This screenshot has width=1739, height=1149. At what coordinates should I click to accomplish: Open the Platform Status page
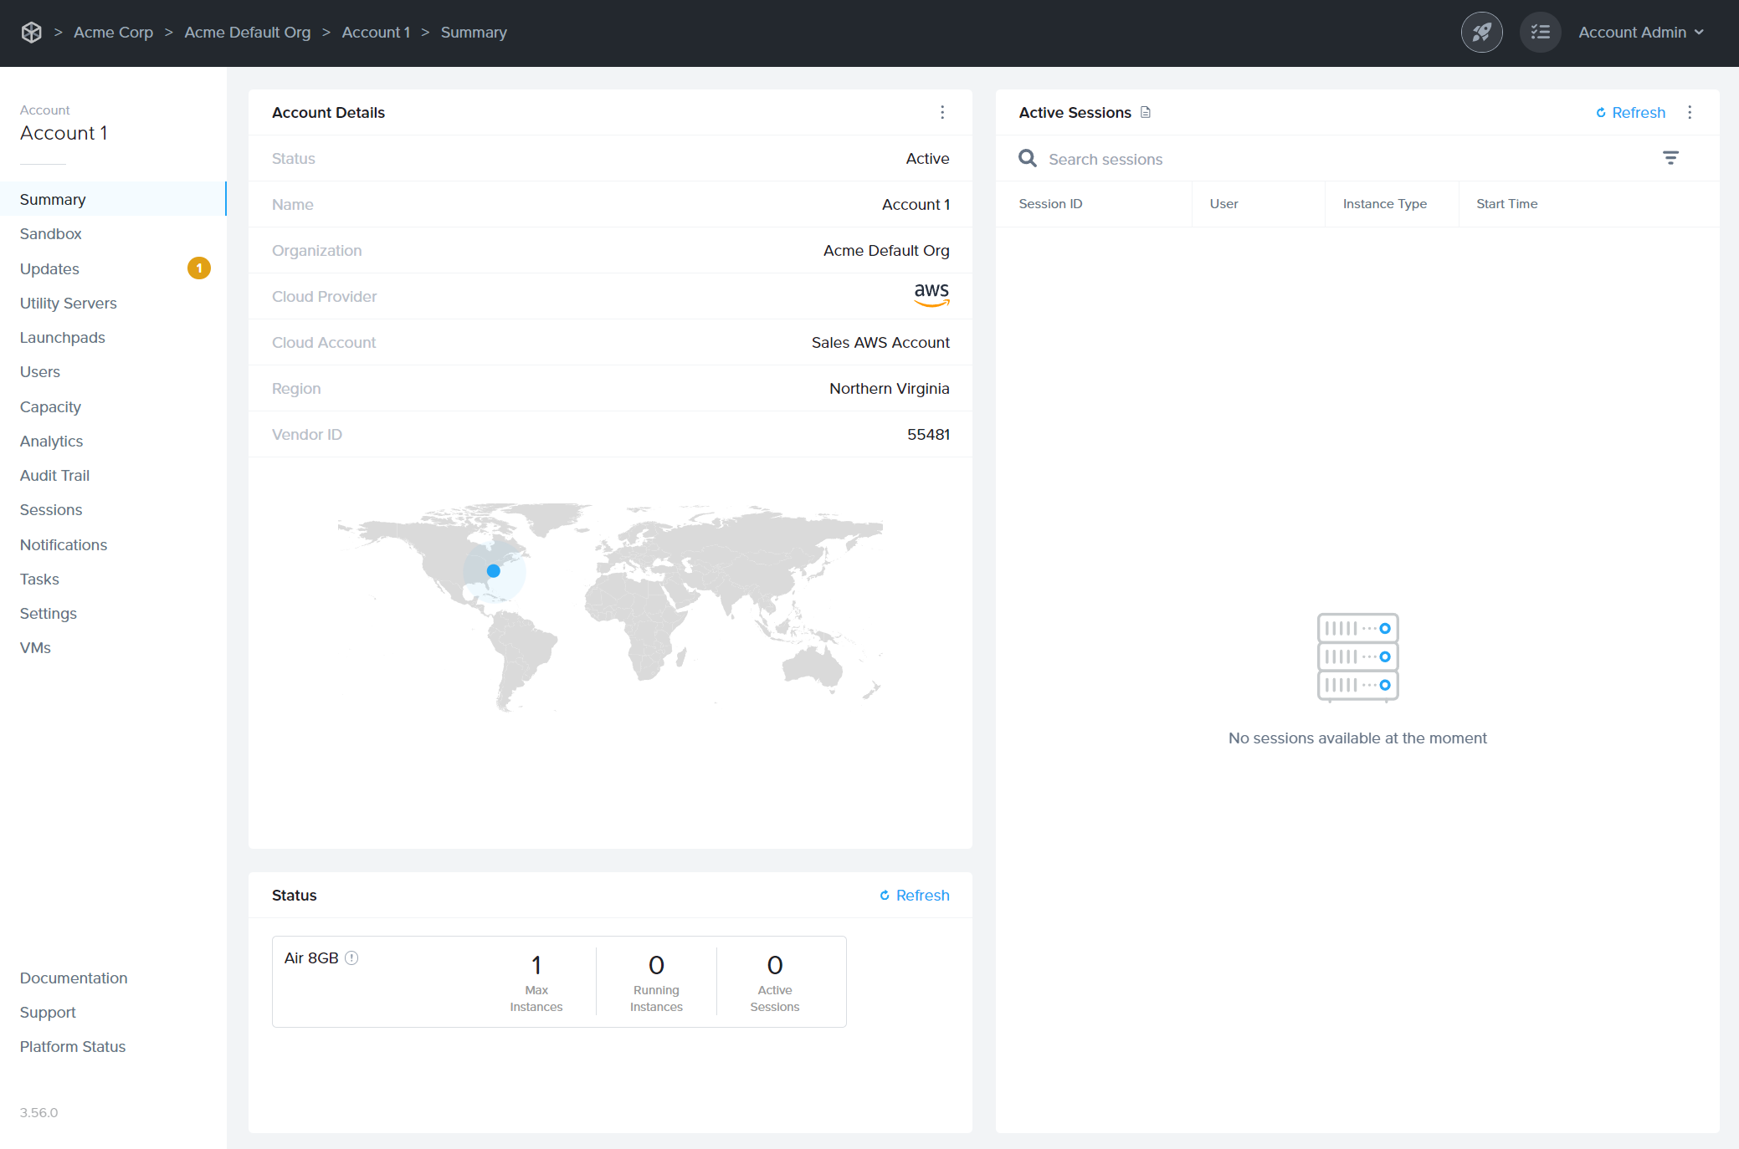pyautogui.click(x=72, y=1046)
